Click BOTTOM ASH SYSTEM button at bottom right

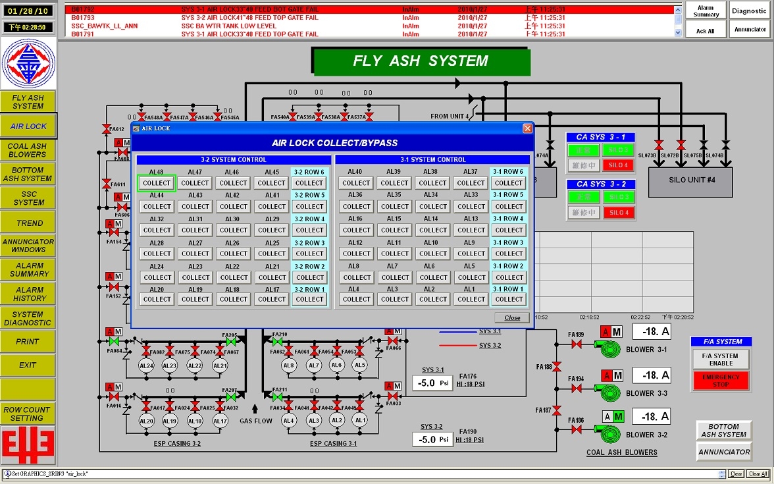pyautogui.click(x=724, y=430)
